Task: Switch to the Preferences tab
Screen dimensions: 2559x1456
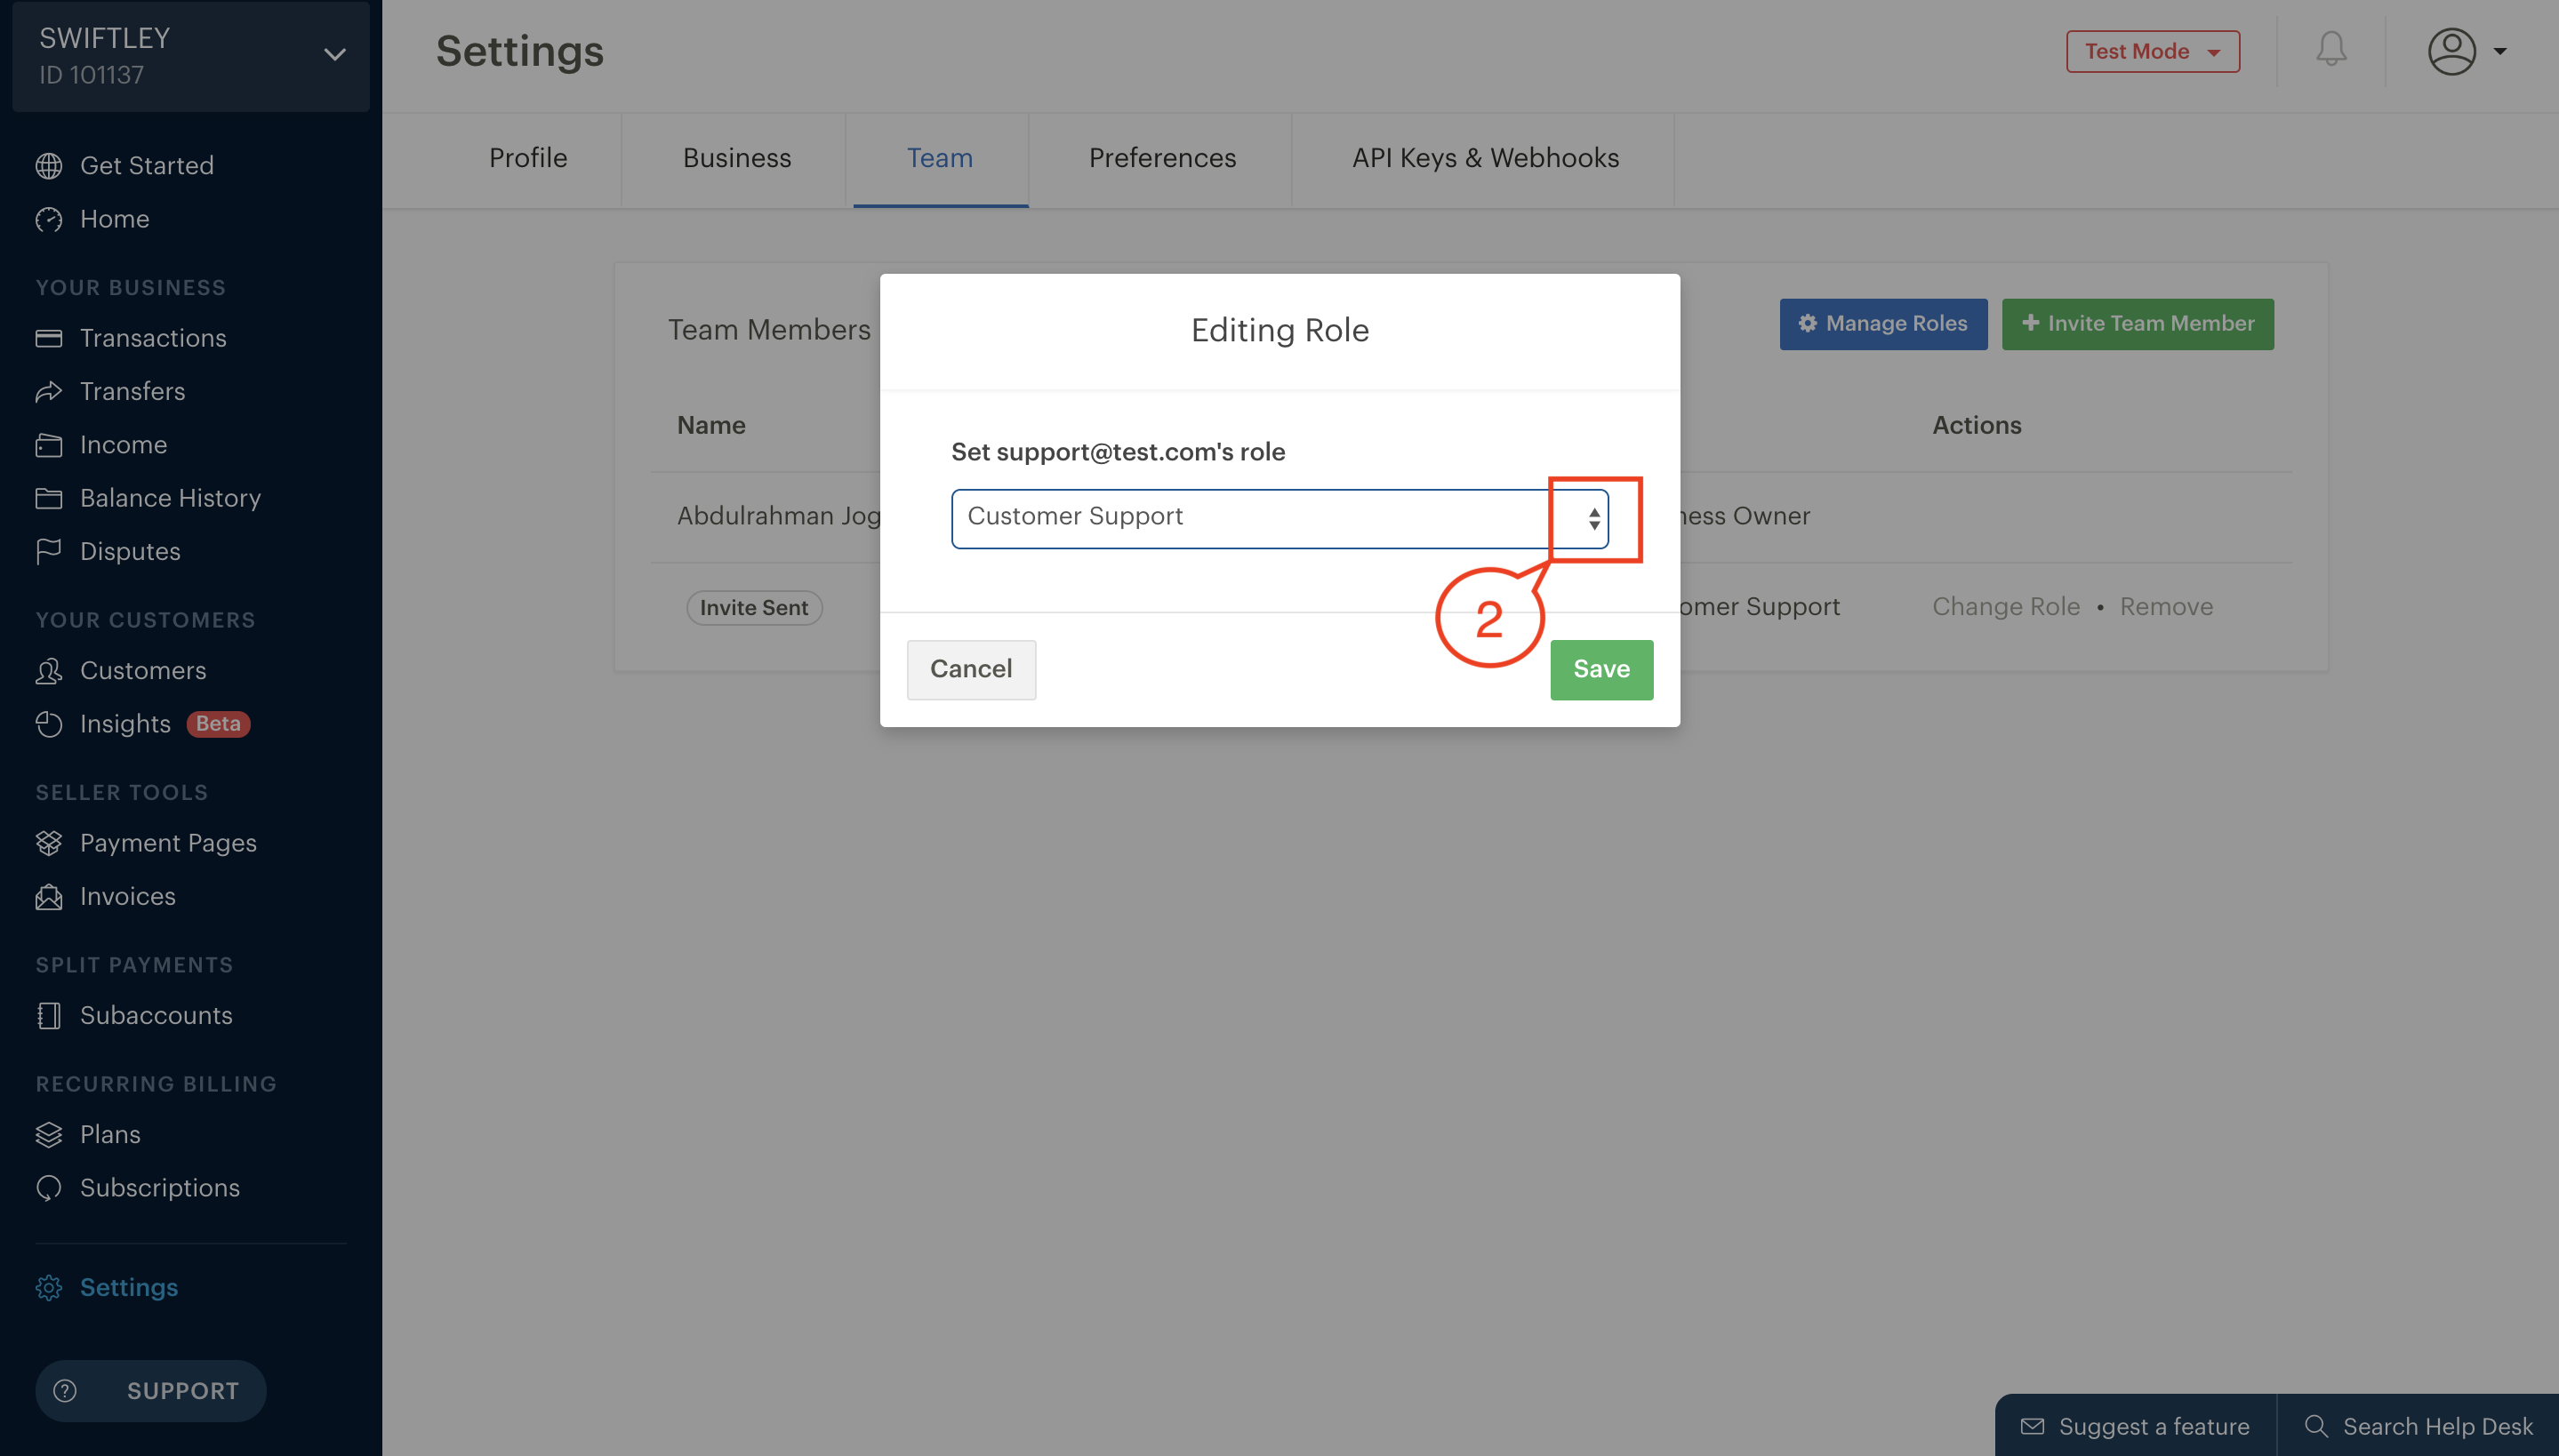Action: point(1162,158)
